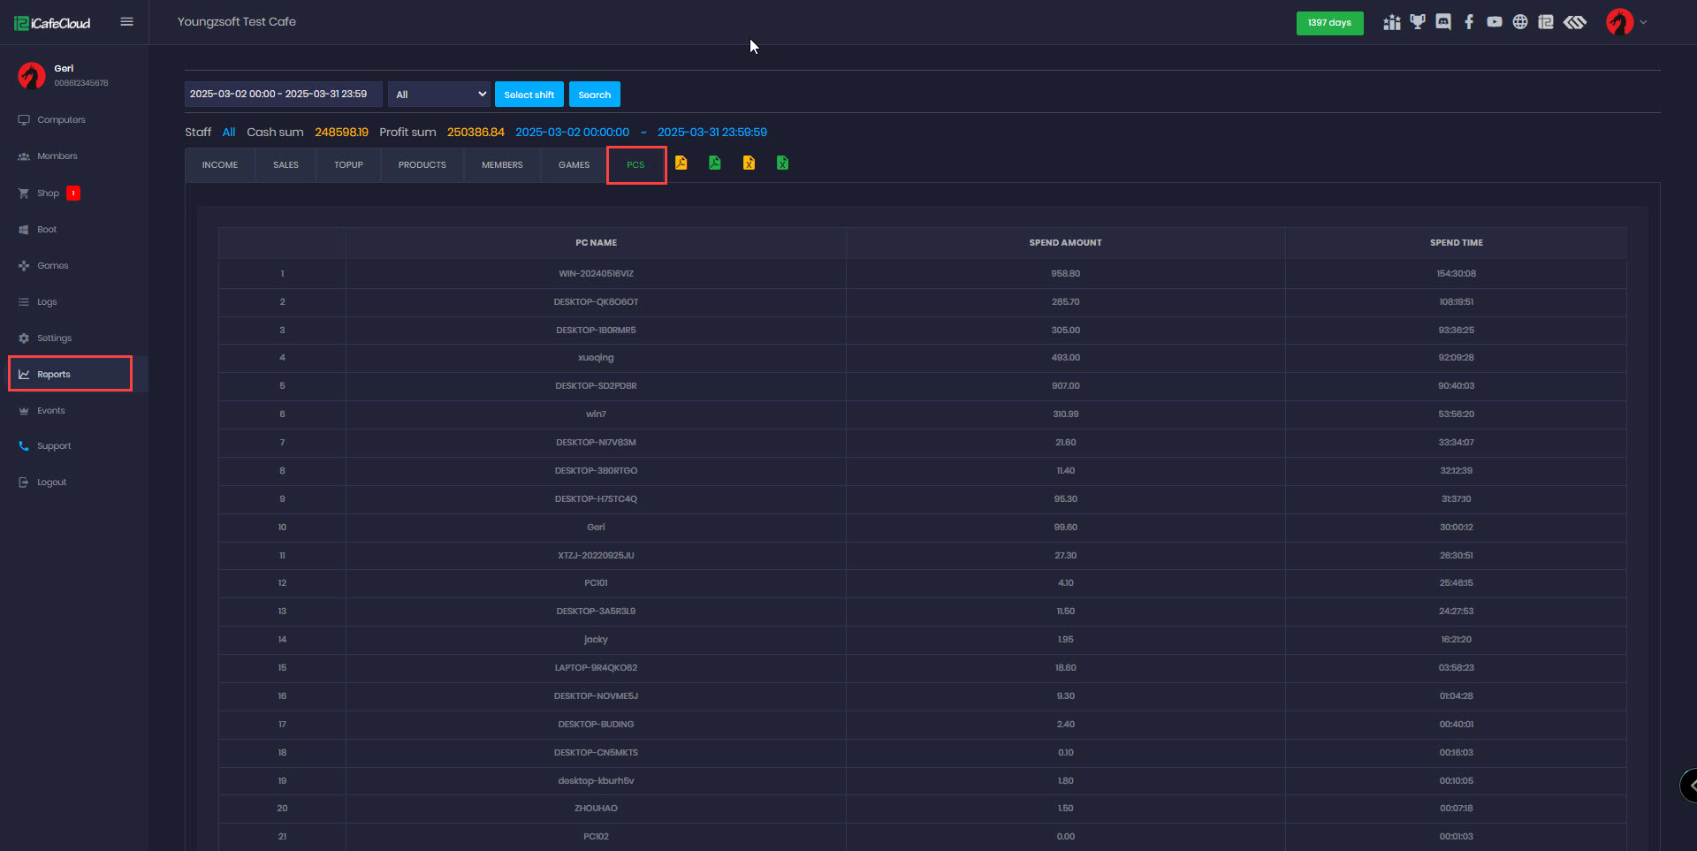The image size is (1697, 851).
Task: Expand the user avatar menu chevron
Action: point(1643,22)
